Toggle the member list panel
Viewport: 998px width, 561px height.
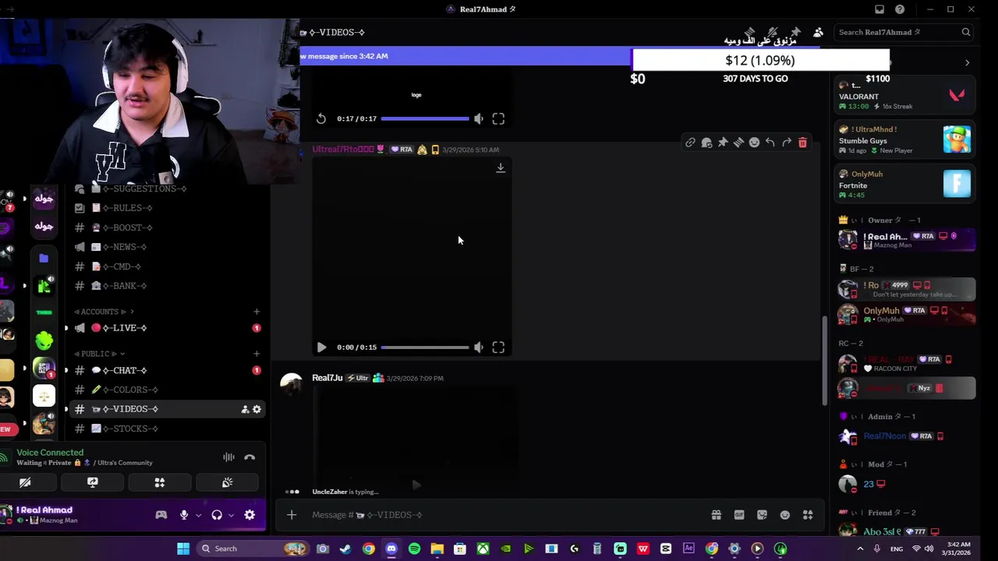818,32
